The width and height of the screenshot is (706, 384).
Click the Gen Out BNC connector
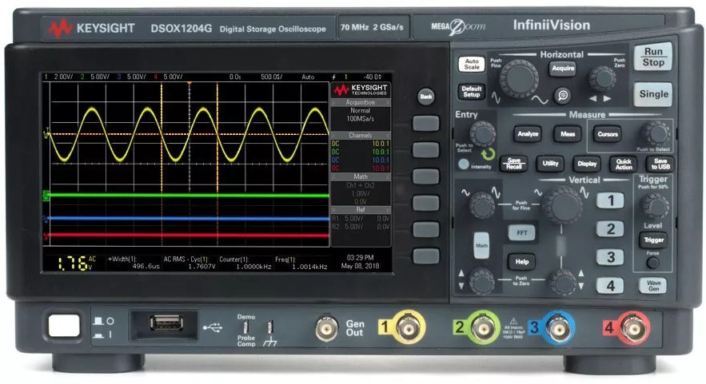(326, 329)
